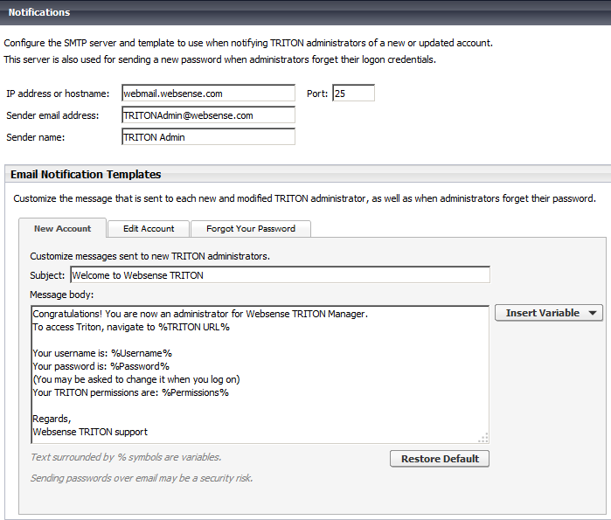Click into the Port field

pyautogui.click(x=353, y=94)
